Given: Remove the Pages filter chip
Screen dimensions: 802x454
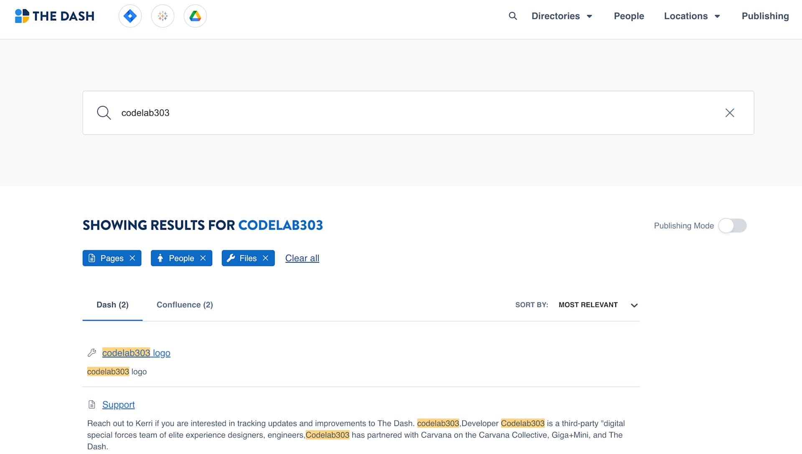Looking at the screenshot, I should click(x=132, y=258).
